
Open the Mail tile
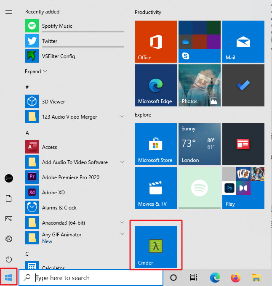[x=243, y=41]
